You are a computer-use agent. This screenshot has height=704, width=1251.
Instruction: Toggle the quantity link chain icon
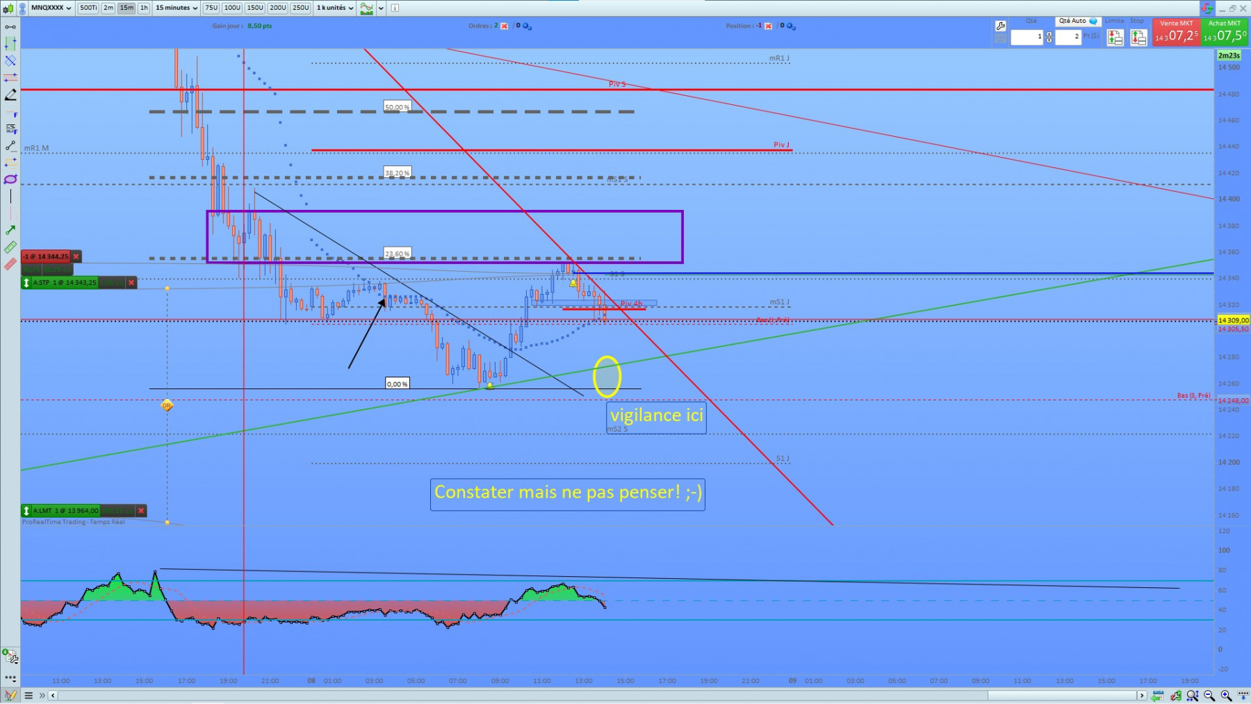[1049, 37]
